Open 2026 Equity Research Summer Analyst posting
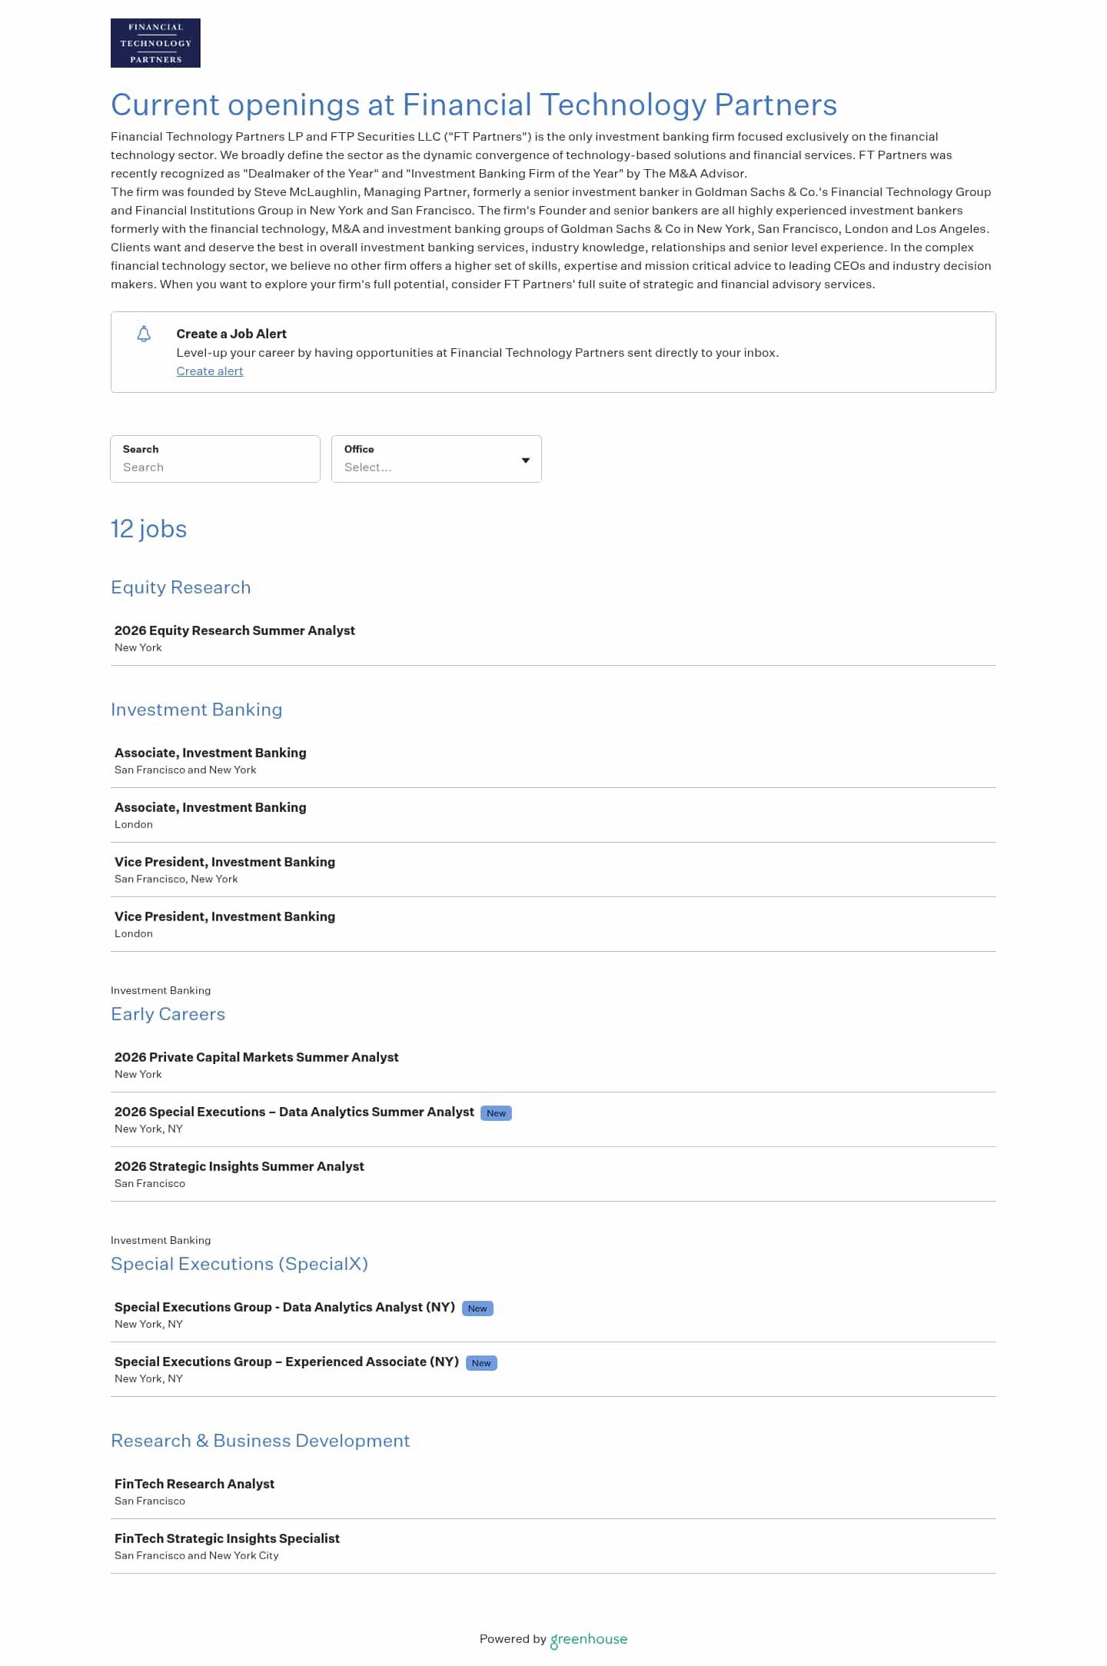This screenshot has width=1107, height=1666. 234,630
